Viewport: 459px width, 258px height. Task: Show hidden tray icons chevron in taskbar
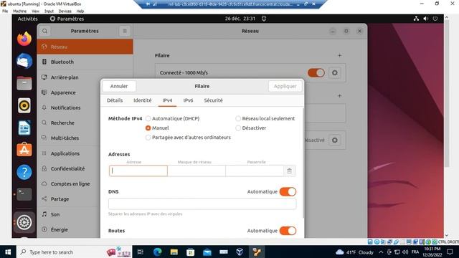381,252
